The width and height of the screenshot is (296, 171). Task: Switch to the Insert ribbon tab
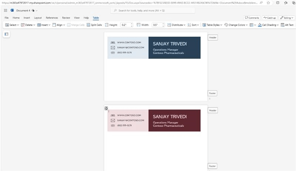click(x=27, y=18)
